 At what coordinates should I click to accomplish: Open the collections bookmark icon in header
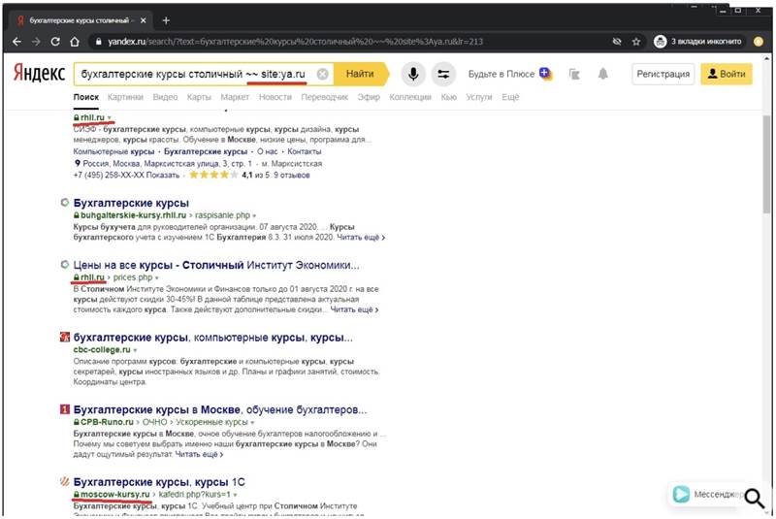tap(574, 75)
